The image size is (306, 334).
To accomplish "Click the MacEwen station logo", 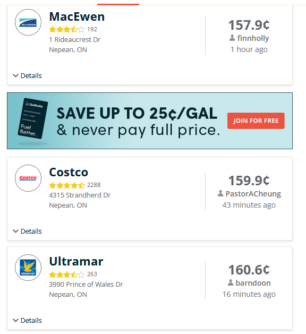I will [x=28, y=22].
